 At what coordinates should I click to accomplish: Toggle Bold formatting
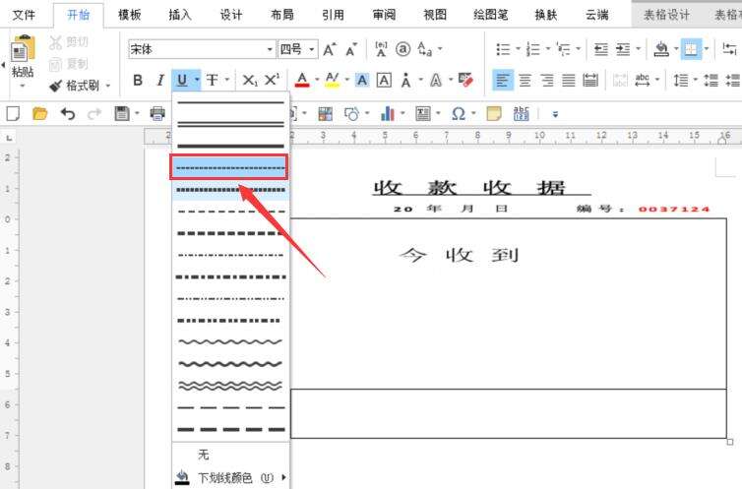point(138,81)
